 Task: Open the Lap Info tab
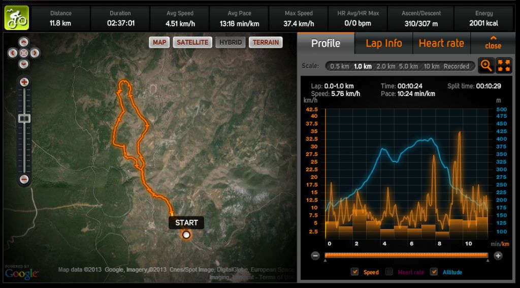click(x=384, y=43)
